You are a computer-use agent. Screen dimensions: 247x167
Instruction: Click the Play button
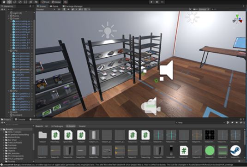pyautogui.click(x=151, y=2)
